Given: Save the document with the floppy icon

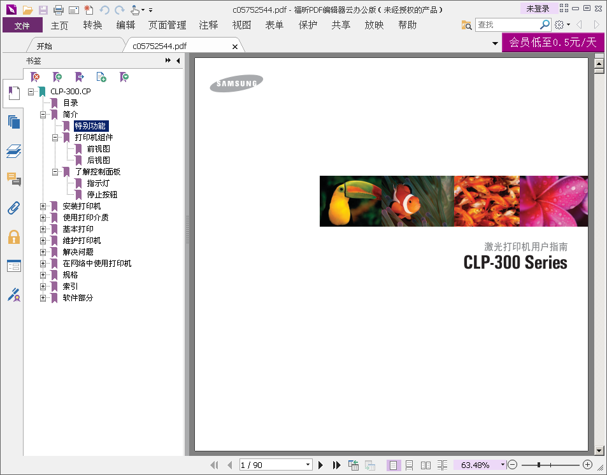Looking at the screenshot, I should 43,10.
